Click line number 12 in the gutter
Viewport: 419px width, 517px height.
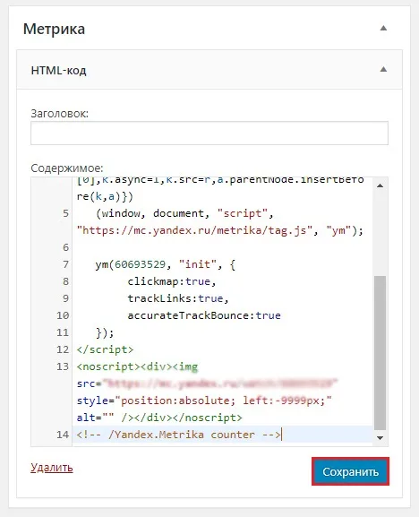pyautogui.click(x=63, y=349)
